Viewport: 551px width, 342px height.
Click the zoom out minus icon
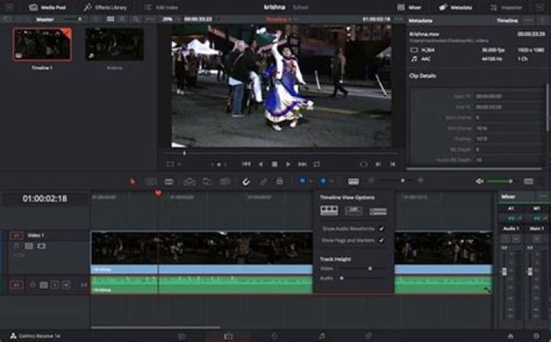tap(371, 180)
